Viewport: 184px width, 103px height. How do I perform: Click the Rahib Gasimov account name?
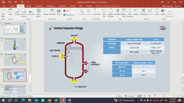(x=167, y=6)
